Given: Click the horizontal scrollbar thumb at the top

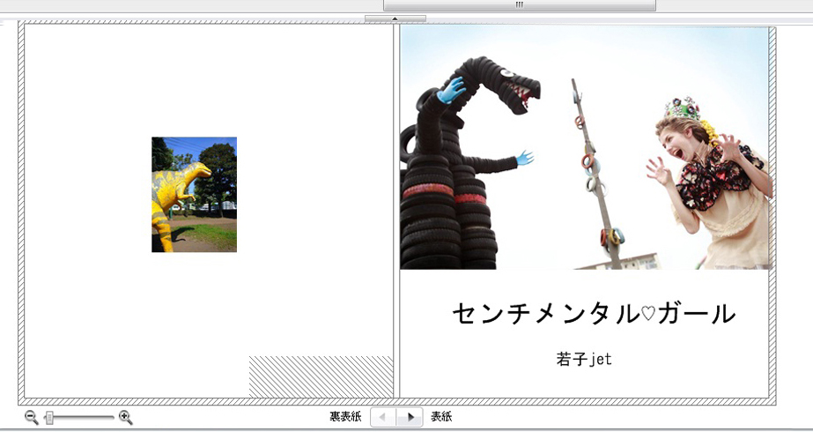Looking at the screenshot, I should pos(519,5).
